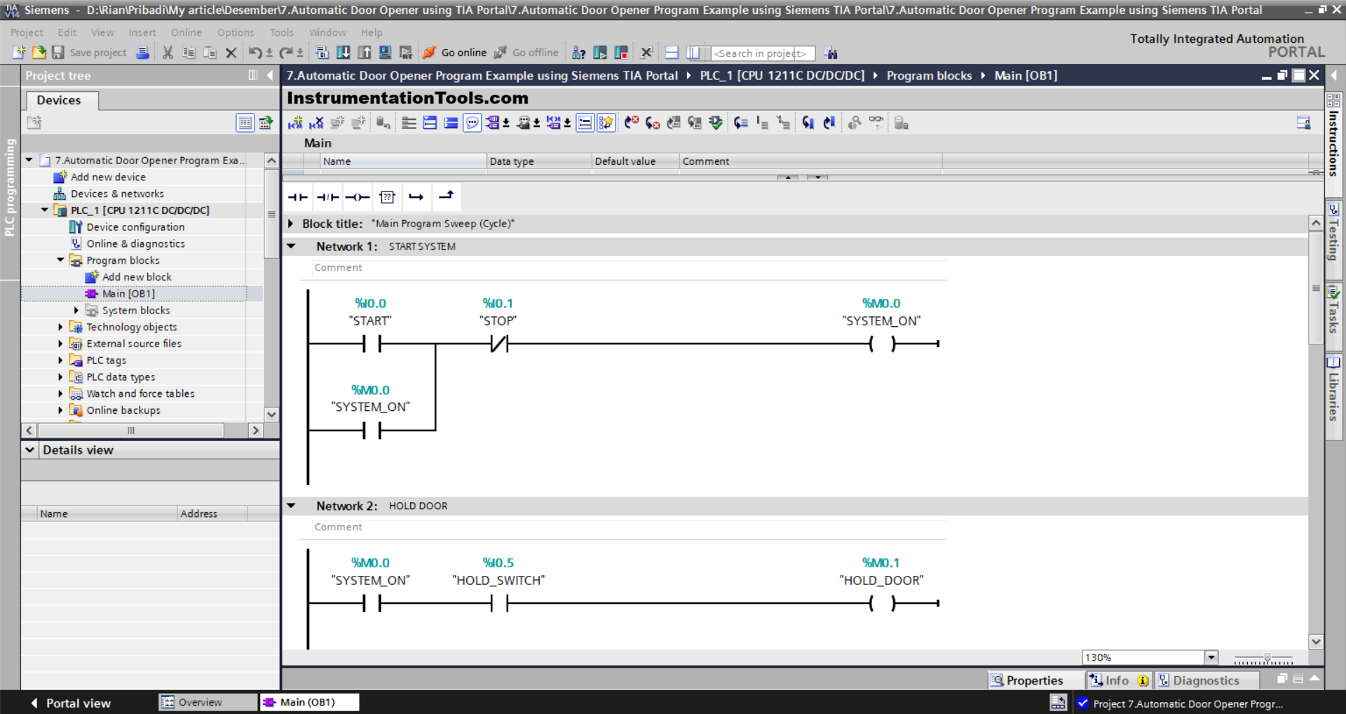Redo the last undone action
The width and height of the screenshot is (1346, 714).
click(286, 53)
